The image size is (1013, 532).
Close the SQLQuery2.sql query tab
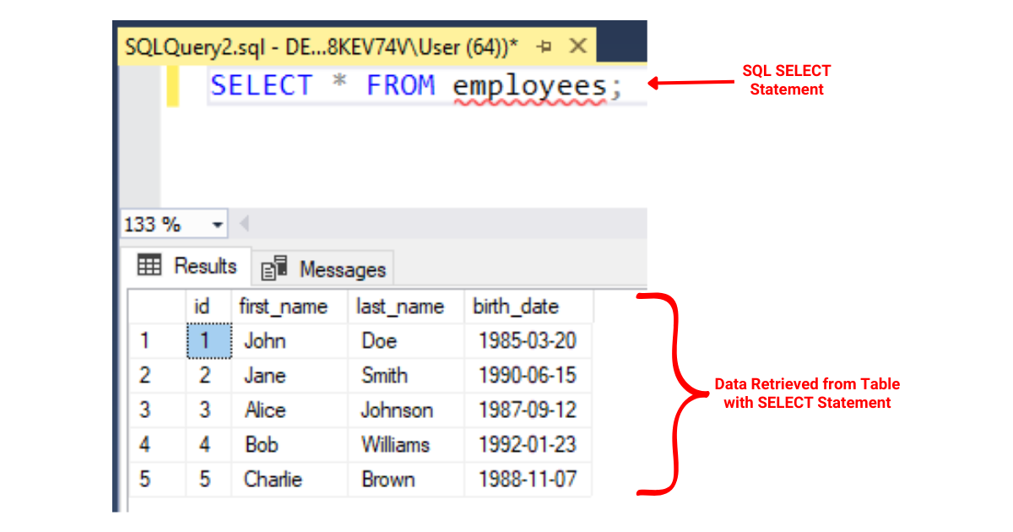click(x=578, y=46)
